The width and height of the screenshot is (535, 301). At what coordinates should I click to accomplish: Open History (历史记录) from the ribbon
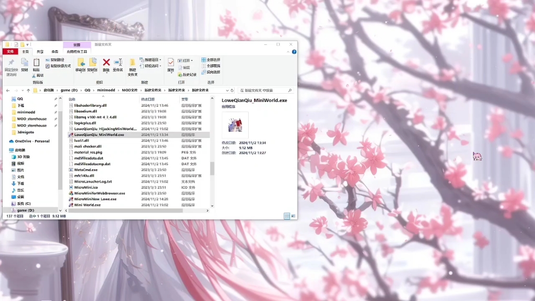coord(188,75)
